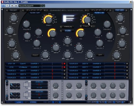
Task: Click plus button next to Filter 1 type
Action: [45, 10]
